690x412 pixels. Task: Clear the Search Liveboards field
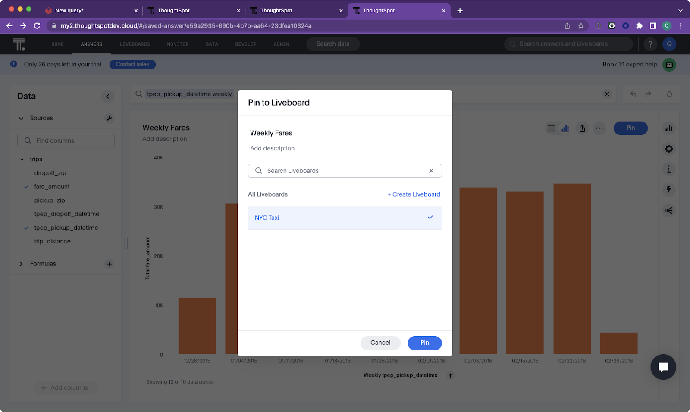coord(431,171)
